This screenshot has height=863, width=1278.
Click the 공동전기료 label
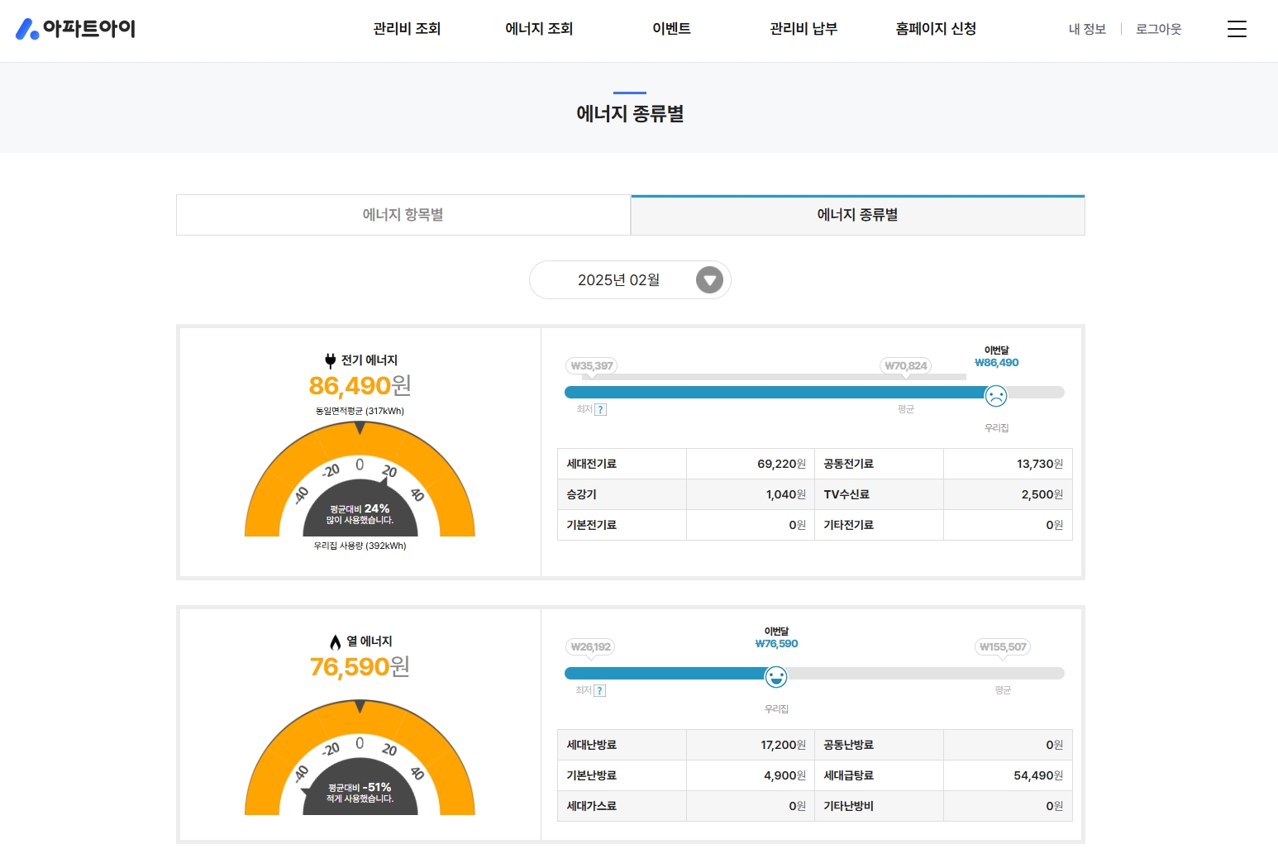(848, 464)
